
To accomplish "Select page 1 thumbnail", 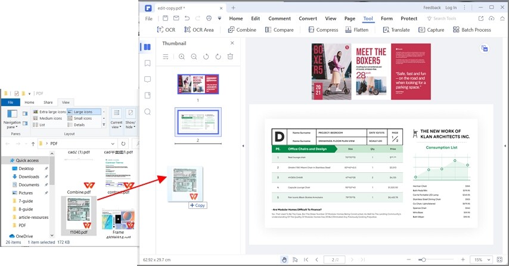I will coord(198,84).
